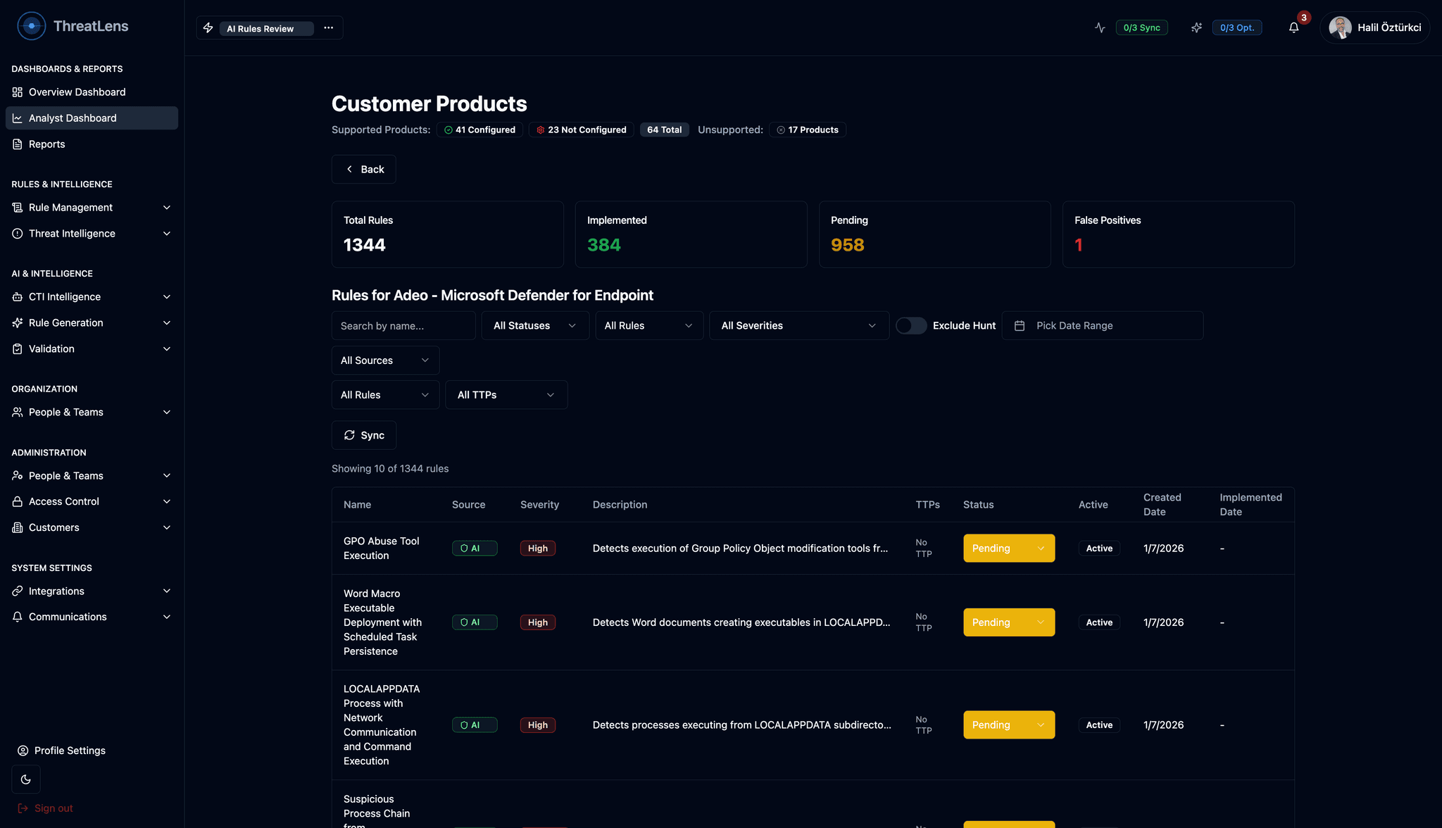The width and height of the screenshot is (1442, 828).
Task: Click the AI shield badge for GPO Abuse Tool Execution
Action: click(x=475, y=548)
